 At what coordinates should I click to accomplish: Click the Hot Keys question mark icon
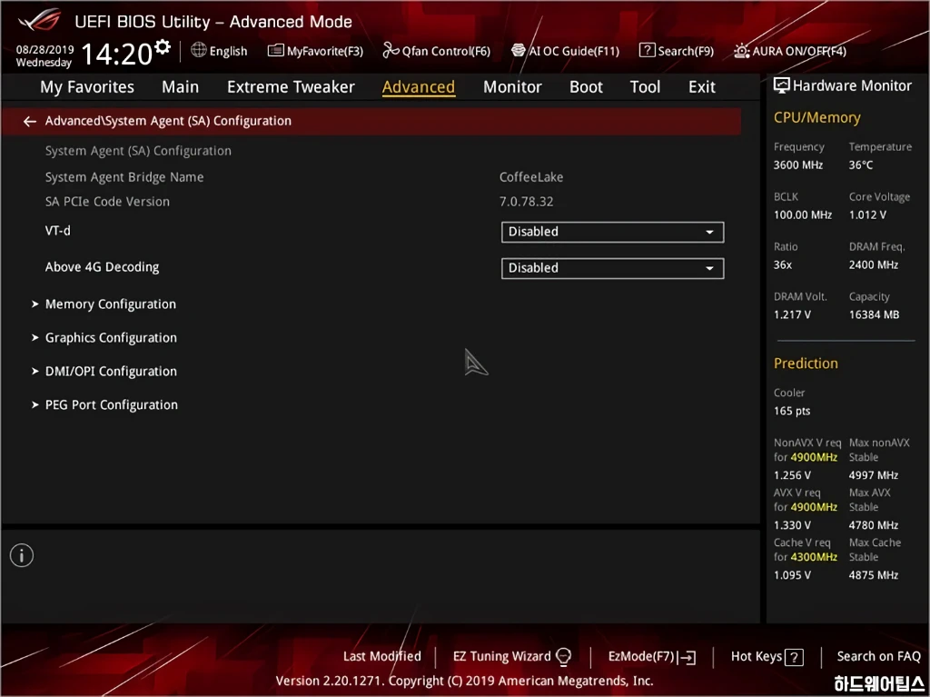(x=794, y=657)
